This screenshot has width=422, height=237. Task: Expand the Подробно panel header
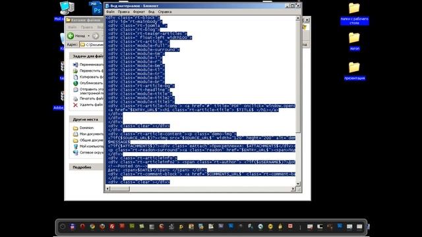[x=86, y=167]
